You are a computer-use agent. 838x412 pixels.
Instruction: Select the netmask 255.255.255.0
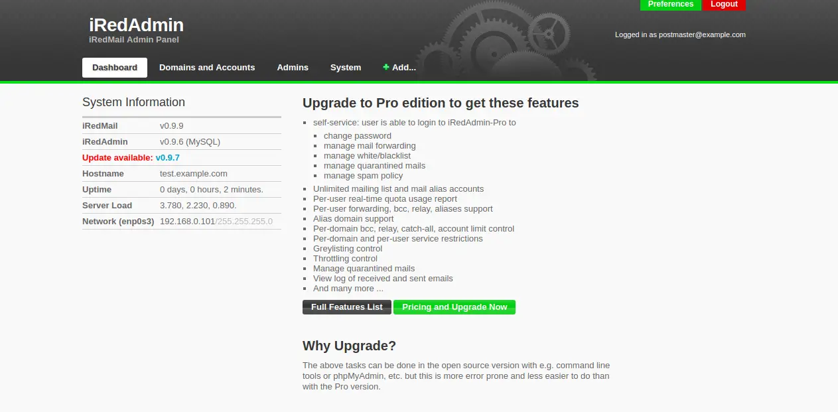pos(245,222)
